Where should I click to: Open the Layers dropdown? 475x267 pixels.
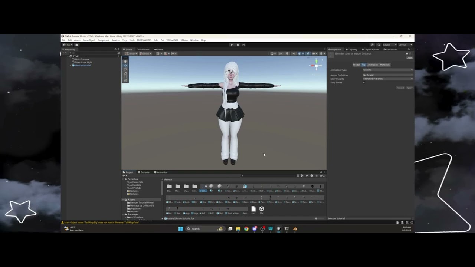coord(390,45)
